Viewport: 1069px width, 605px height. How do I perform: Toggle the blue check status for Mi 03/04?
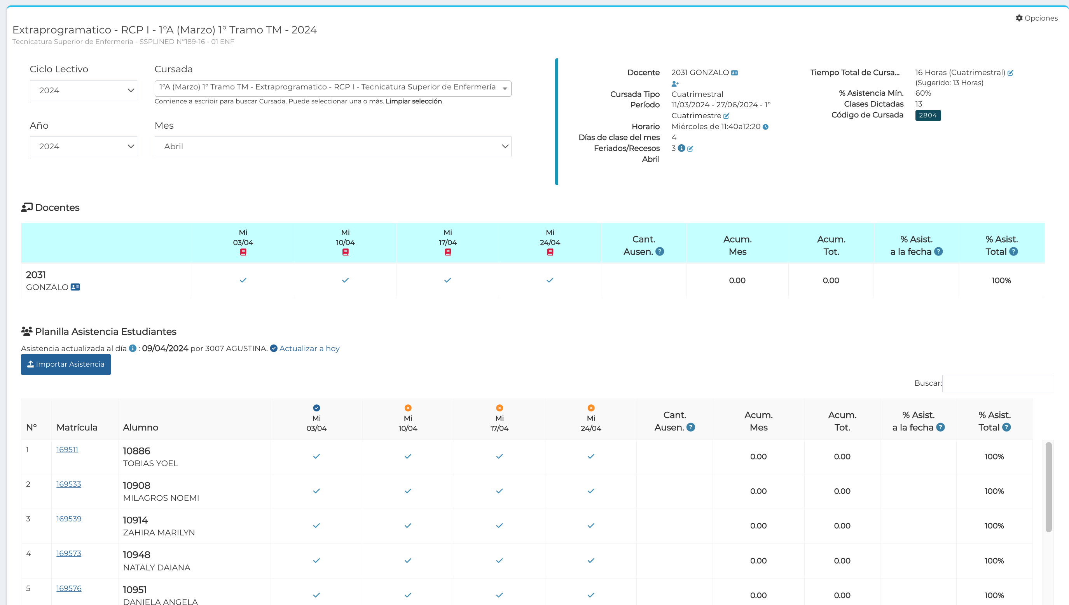point(316,407)
